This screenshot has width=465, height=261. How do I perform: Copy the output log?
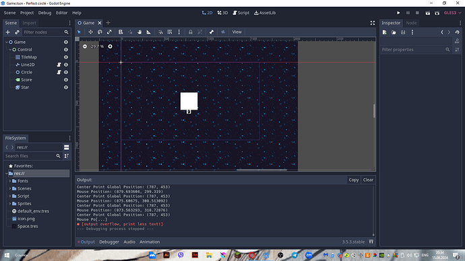354,180
